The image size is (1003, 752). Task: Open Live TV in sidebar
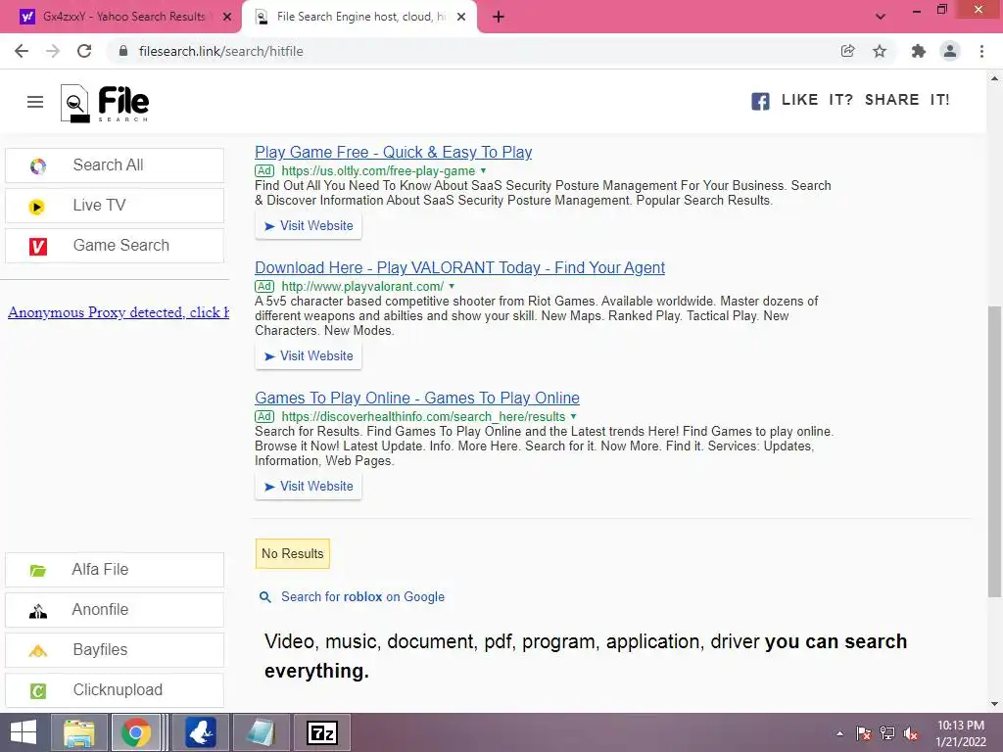(115, 206)
